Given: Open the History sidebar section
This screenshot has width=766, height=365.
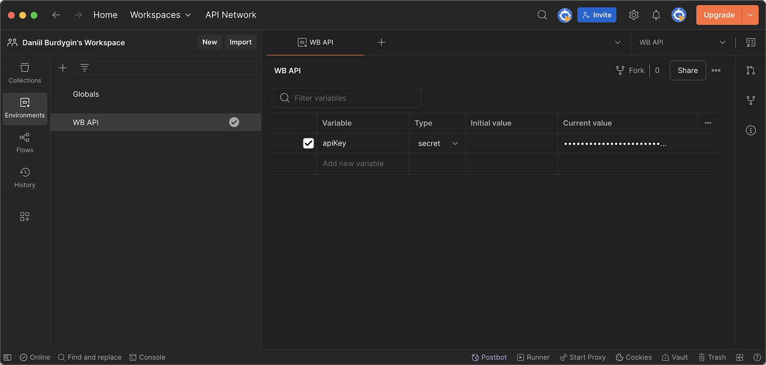Looking at the screenshot, I should click(24, 177).
